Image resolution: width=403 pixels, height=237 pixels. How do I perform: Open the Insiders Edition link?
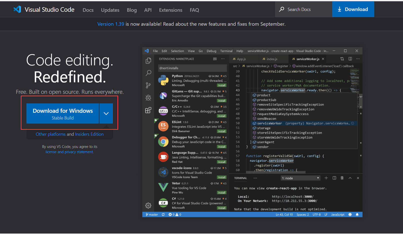pyautogui.click(x=89, y=134)
